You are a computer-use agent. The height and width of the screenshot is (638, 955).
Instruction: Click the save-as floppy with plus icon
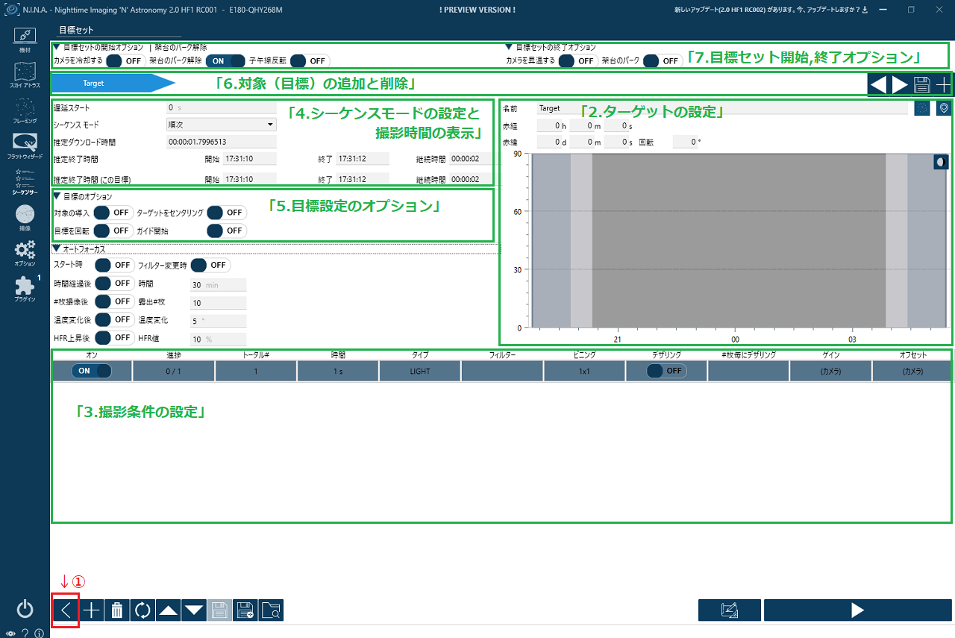point(245,610)
